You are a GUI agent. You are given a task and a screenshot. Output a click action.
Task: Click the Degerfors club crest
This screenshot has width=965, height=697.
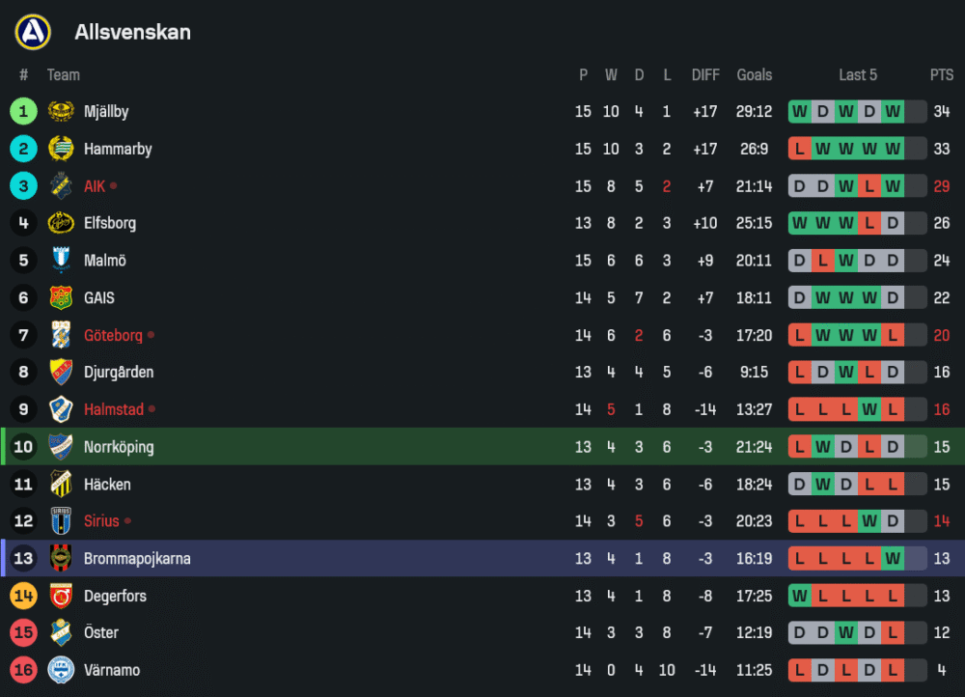61,596
